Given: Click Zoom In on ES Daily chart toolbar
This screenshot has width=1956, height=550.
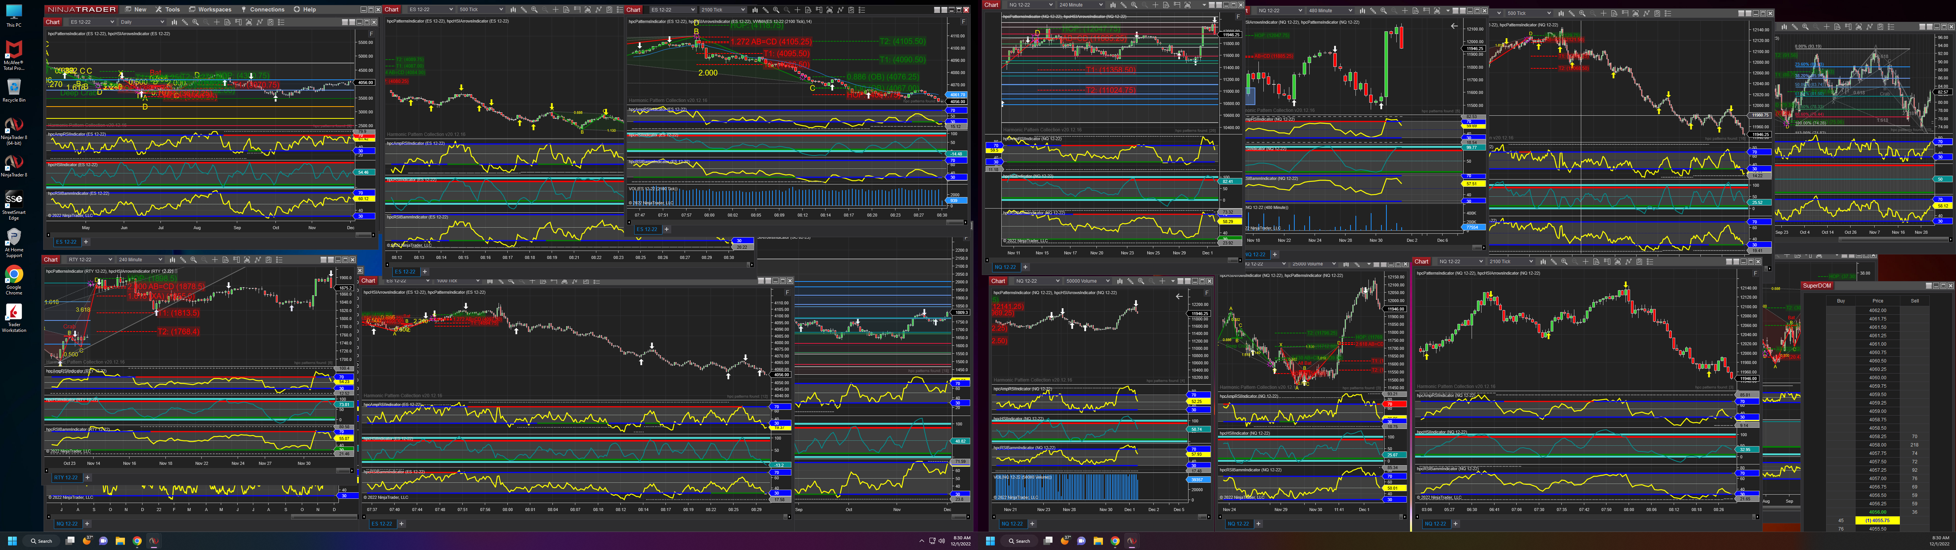Looking at the screenshot, I should [x=196, y=22].
